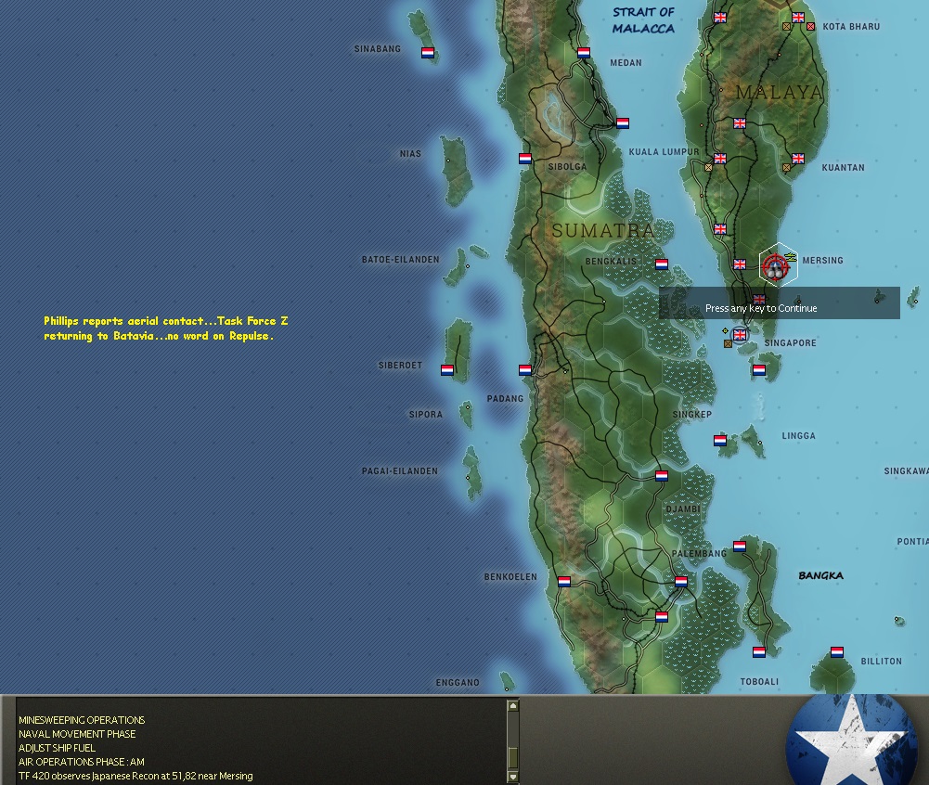Screen dimensions: 929x785
Task: Select the Dutch flag base at Billiton
Action: click(837, 652)
